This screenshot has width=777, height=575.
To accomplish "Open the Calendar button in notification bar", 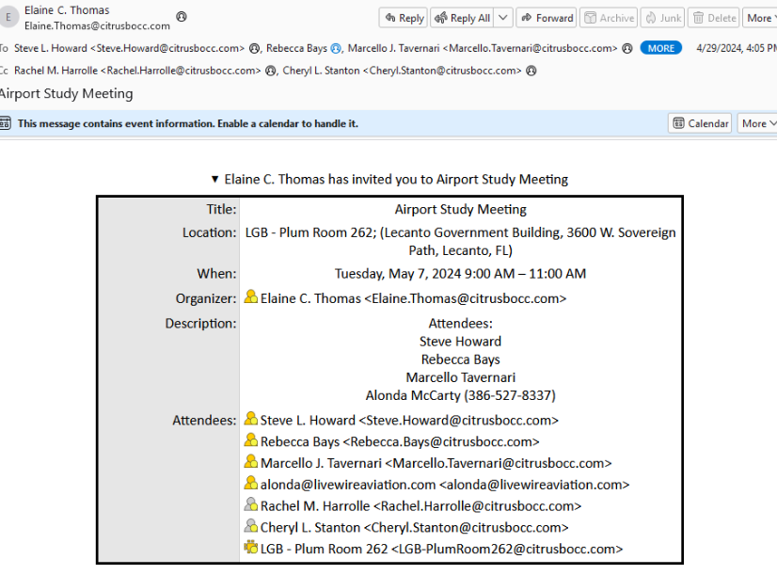I will point(700,123).
